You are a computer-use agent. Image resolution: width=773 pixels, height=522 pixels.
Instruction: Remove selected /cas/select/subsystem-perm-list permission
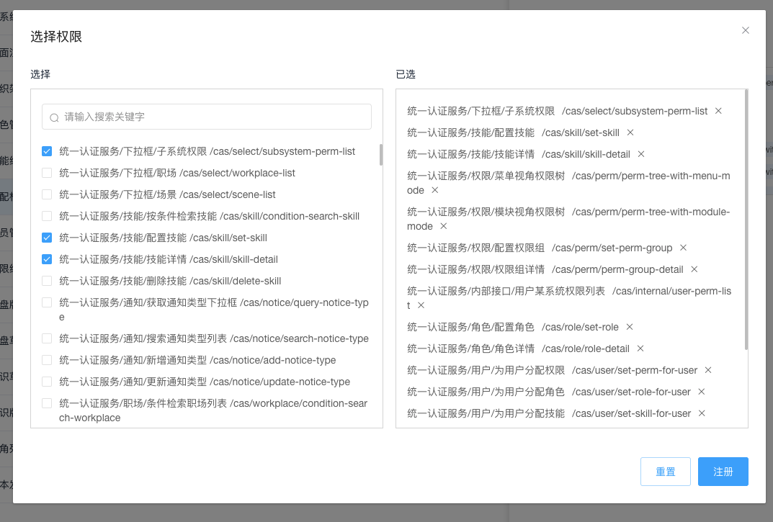point(718,111)
